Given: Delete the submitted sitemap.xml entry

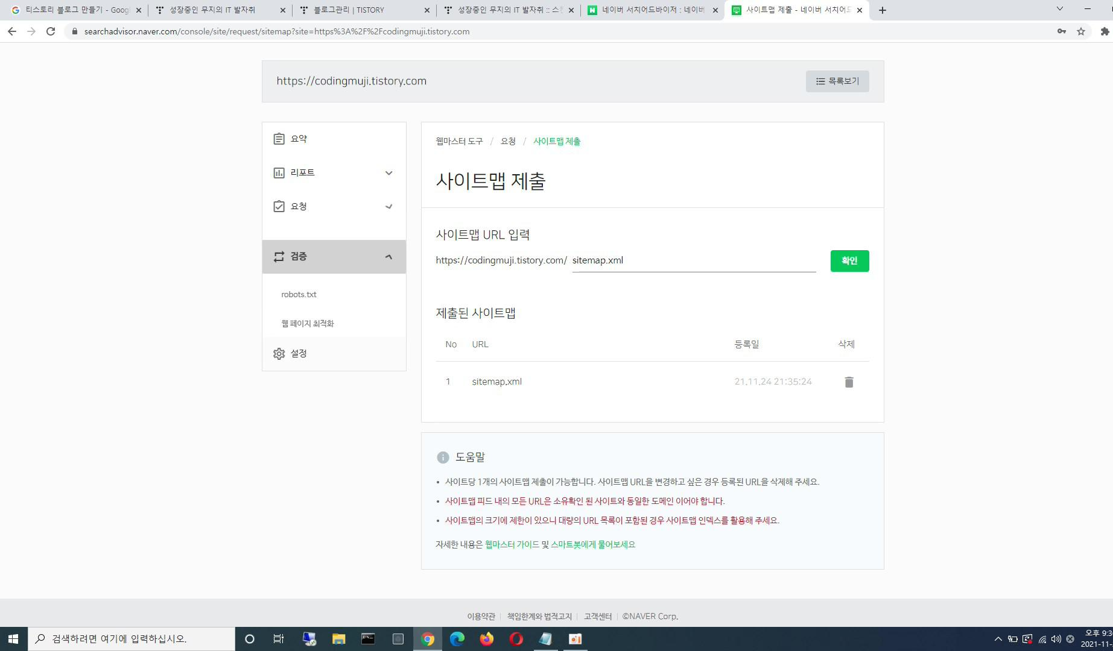Looking at the screenshot, I should pyautogui.click(x=849, y=382).
